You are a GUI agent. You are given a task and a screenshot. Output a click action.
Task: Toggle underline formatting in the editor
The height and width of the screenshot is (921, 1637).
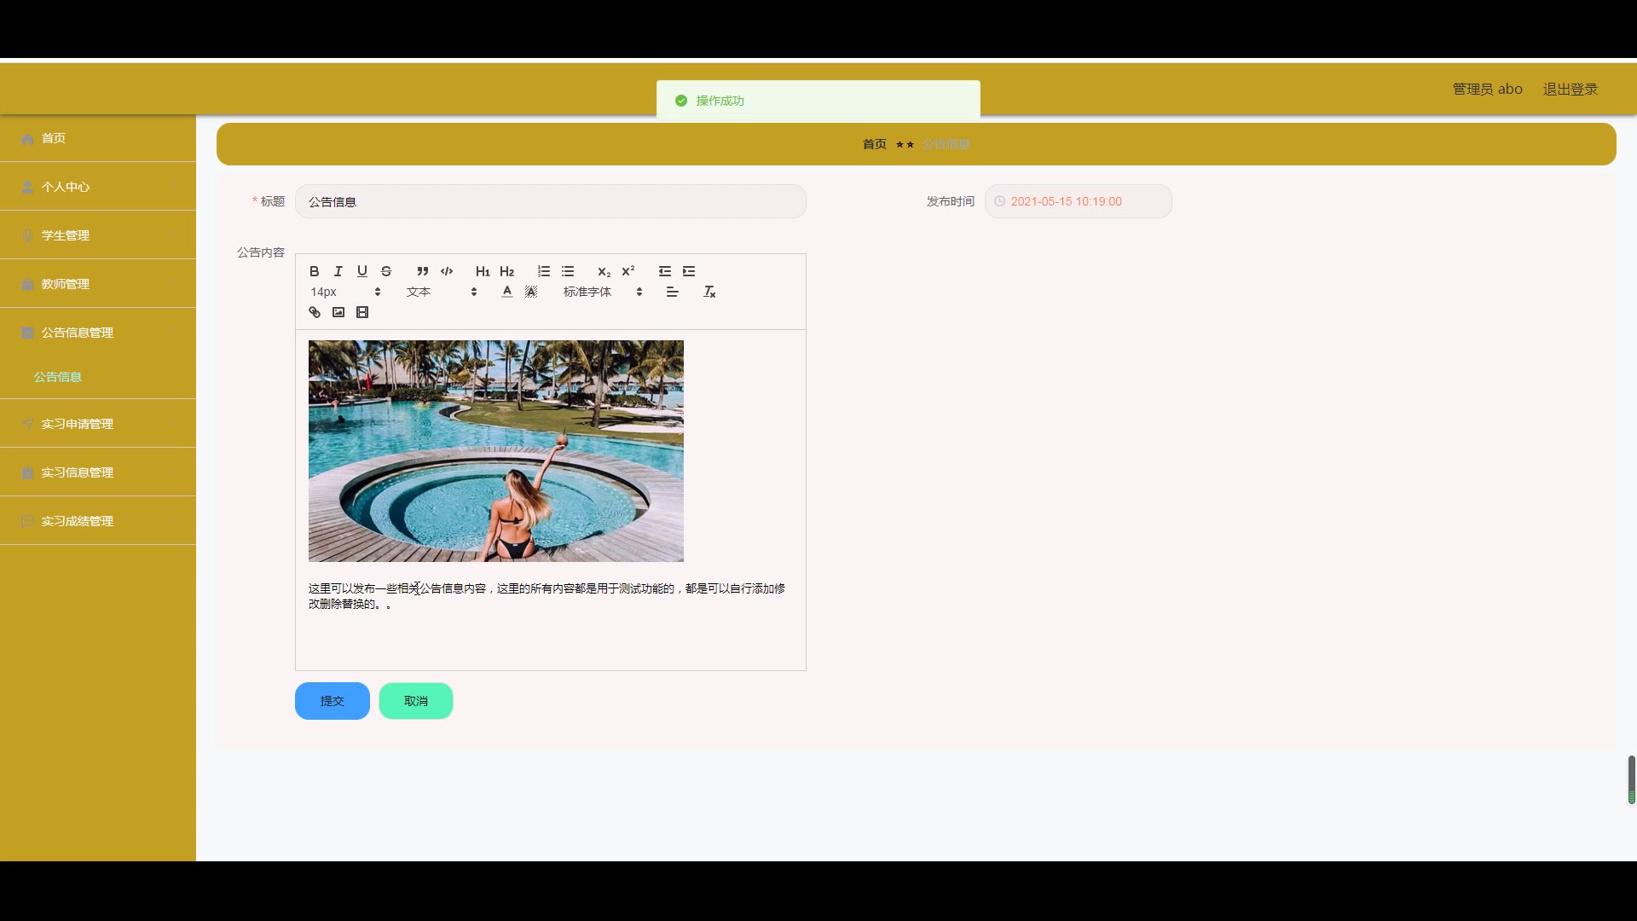coord(362,271)
